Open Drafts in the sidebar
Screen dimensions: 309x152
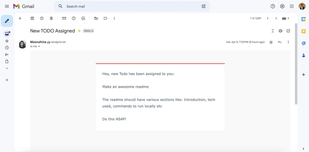click(x=7, y=61)
